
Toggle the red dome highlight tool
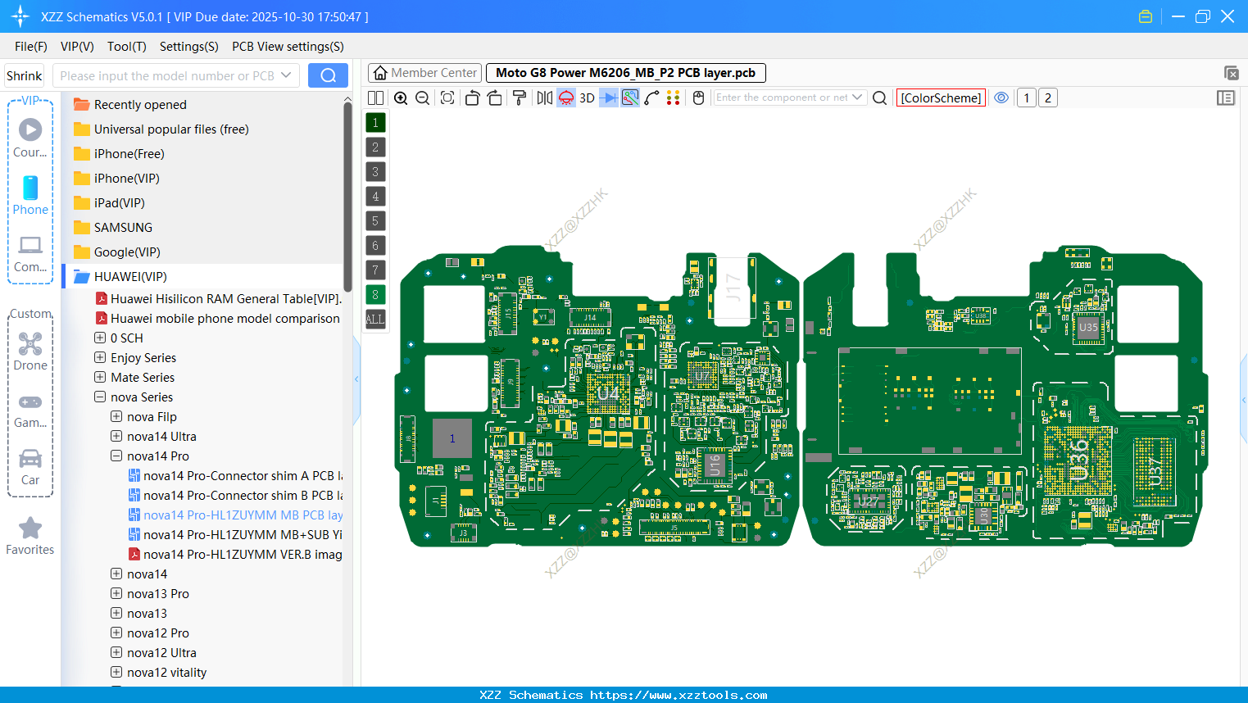[x=566, y=98]
